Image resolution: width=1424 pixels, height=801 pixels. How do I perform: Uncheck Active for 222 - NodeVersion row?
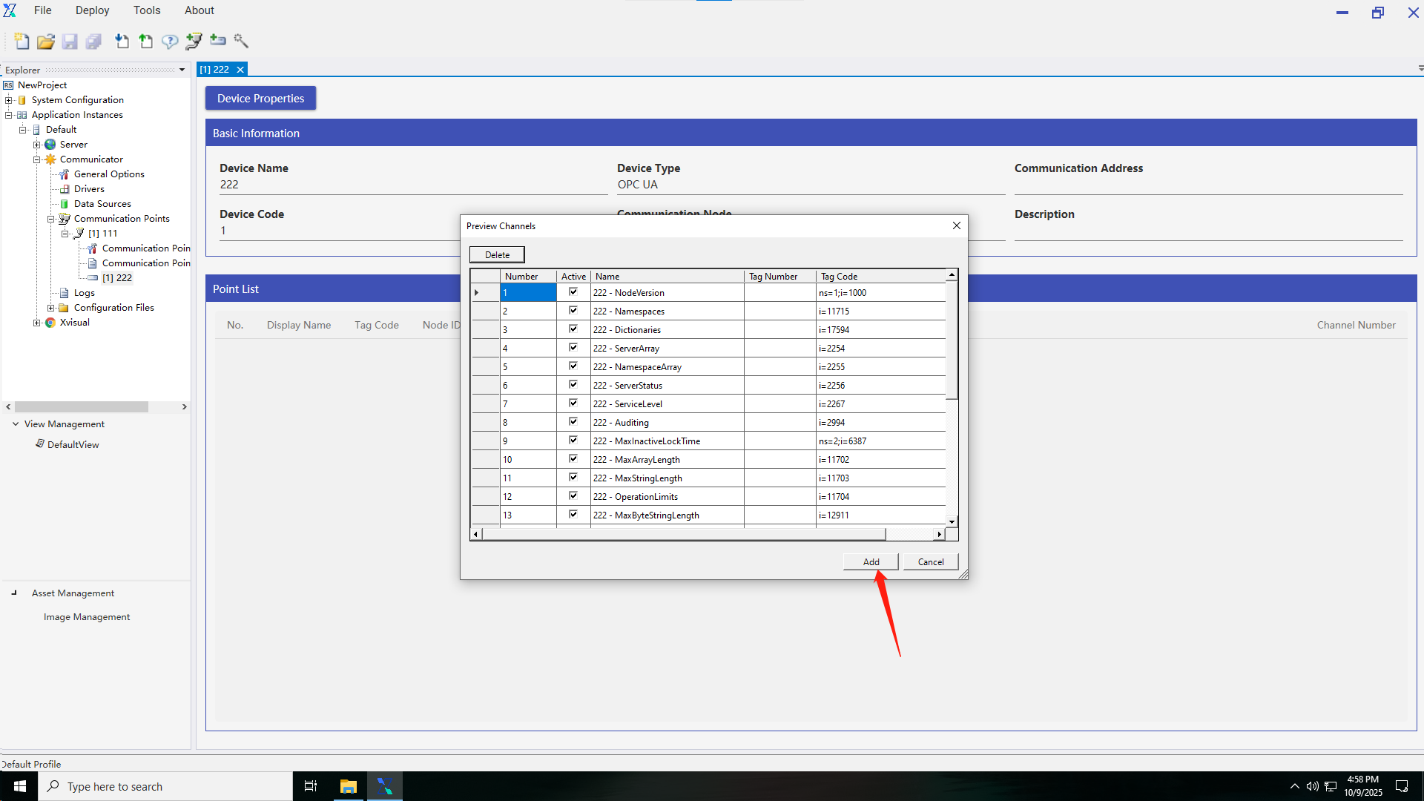(573, 292)
